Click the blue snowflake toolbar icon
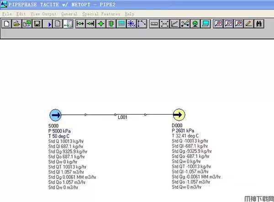This screenshot has width=274, height=202. tap(132, 24)
